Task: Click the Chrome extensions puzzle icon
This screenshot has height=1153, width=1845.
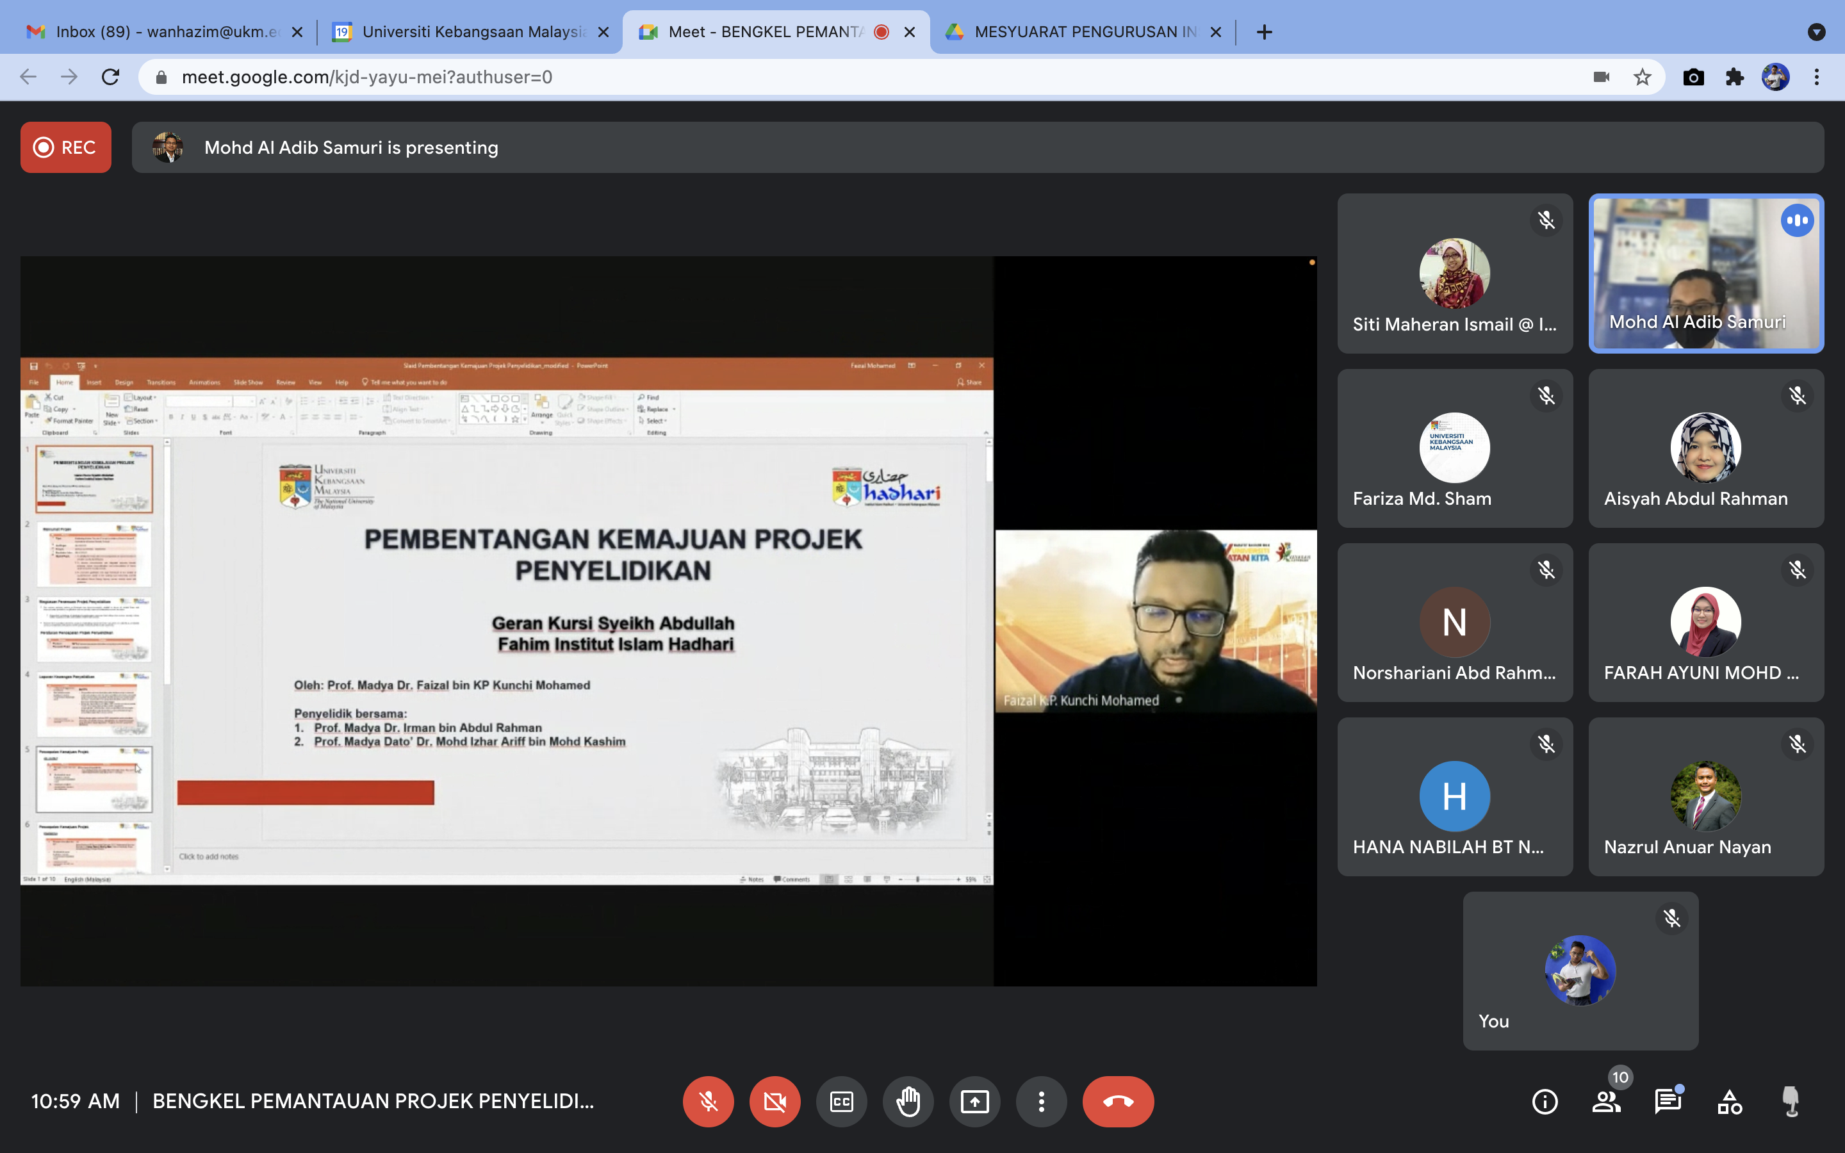Action: click(x=1734, y=77)
